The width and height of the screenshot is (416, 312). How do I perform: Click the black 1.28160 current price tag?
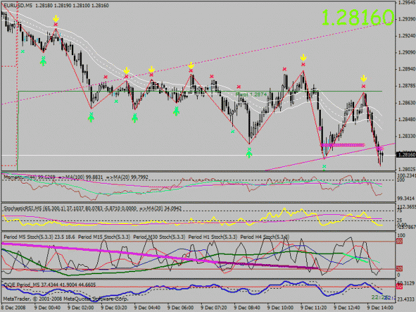coord(406,154)
